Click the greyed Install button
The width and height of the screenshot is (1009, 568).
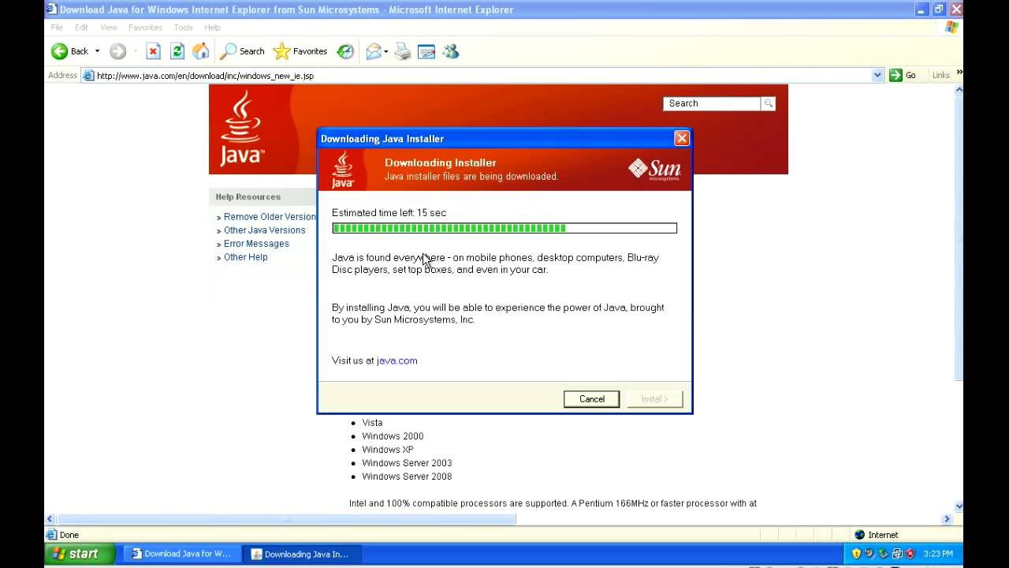655,399
